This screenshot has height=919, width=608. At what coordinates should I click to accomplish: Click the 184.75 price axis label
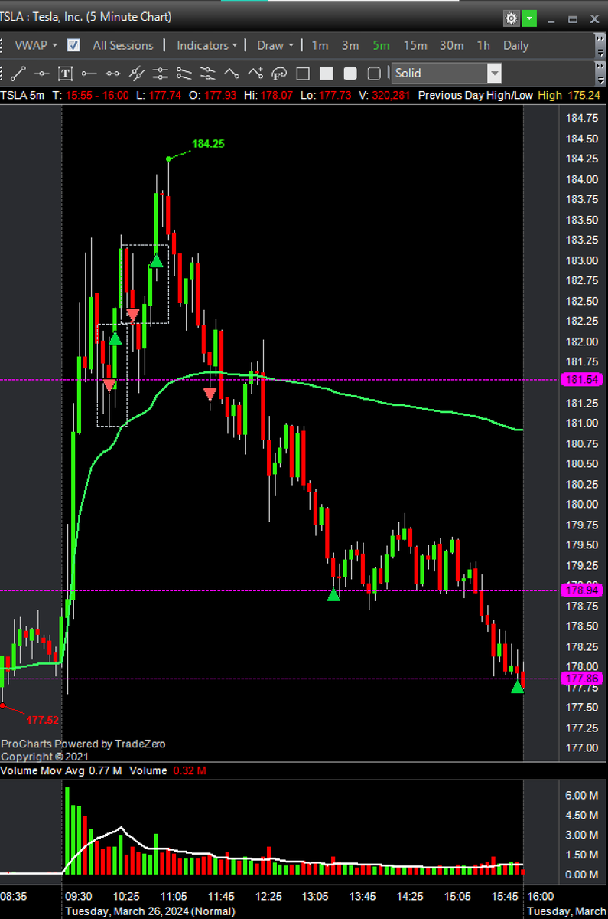click(581, 118)
